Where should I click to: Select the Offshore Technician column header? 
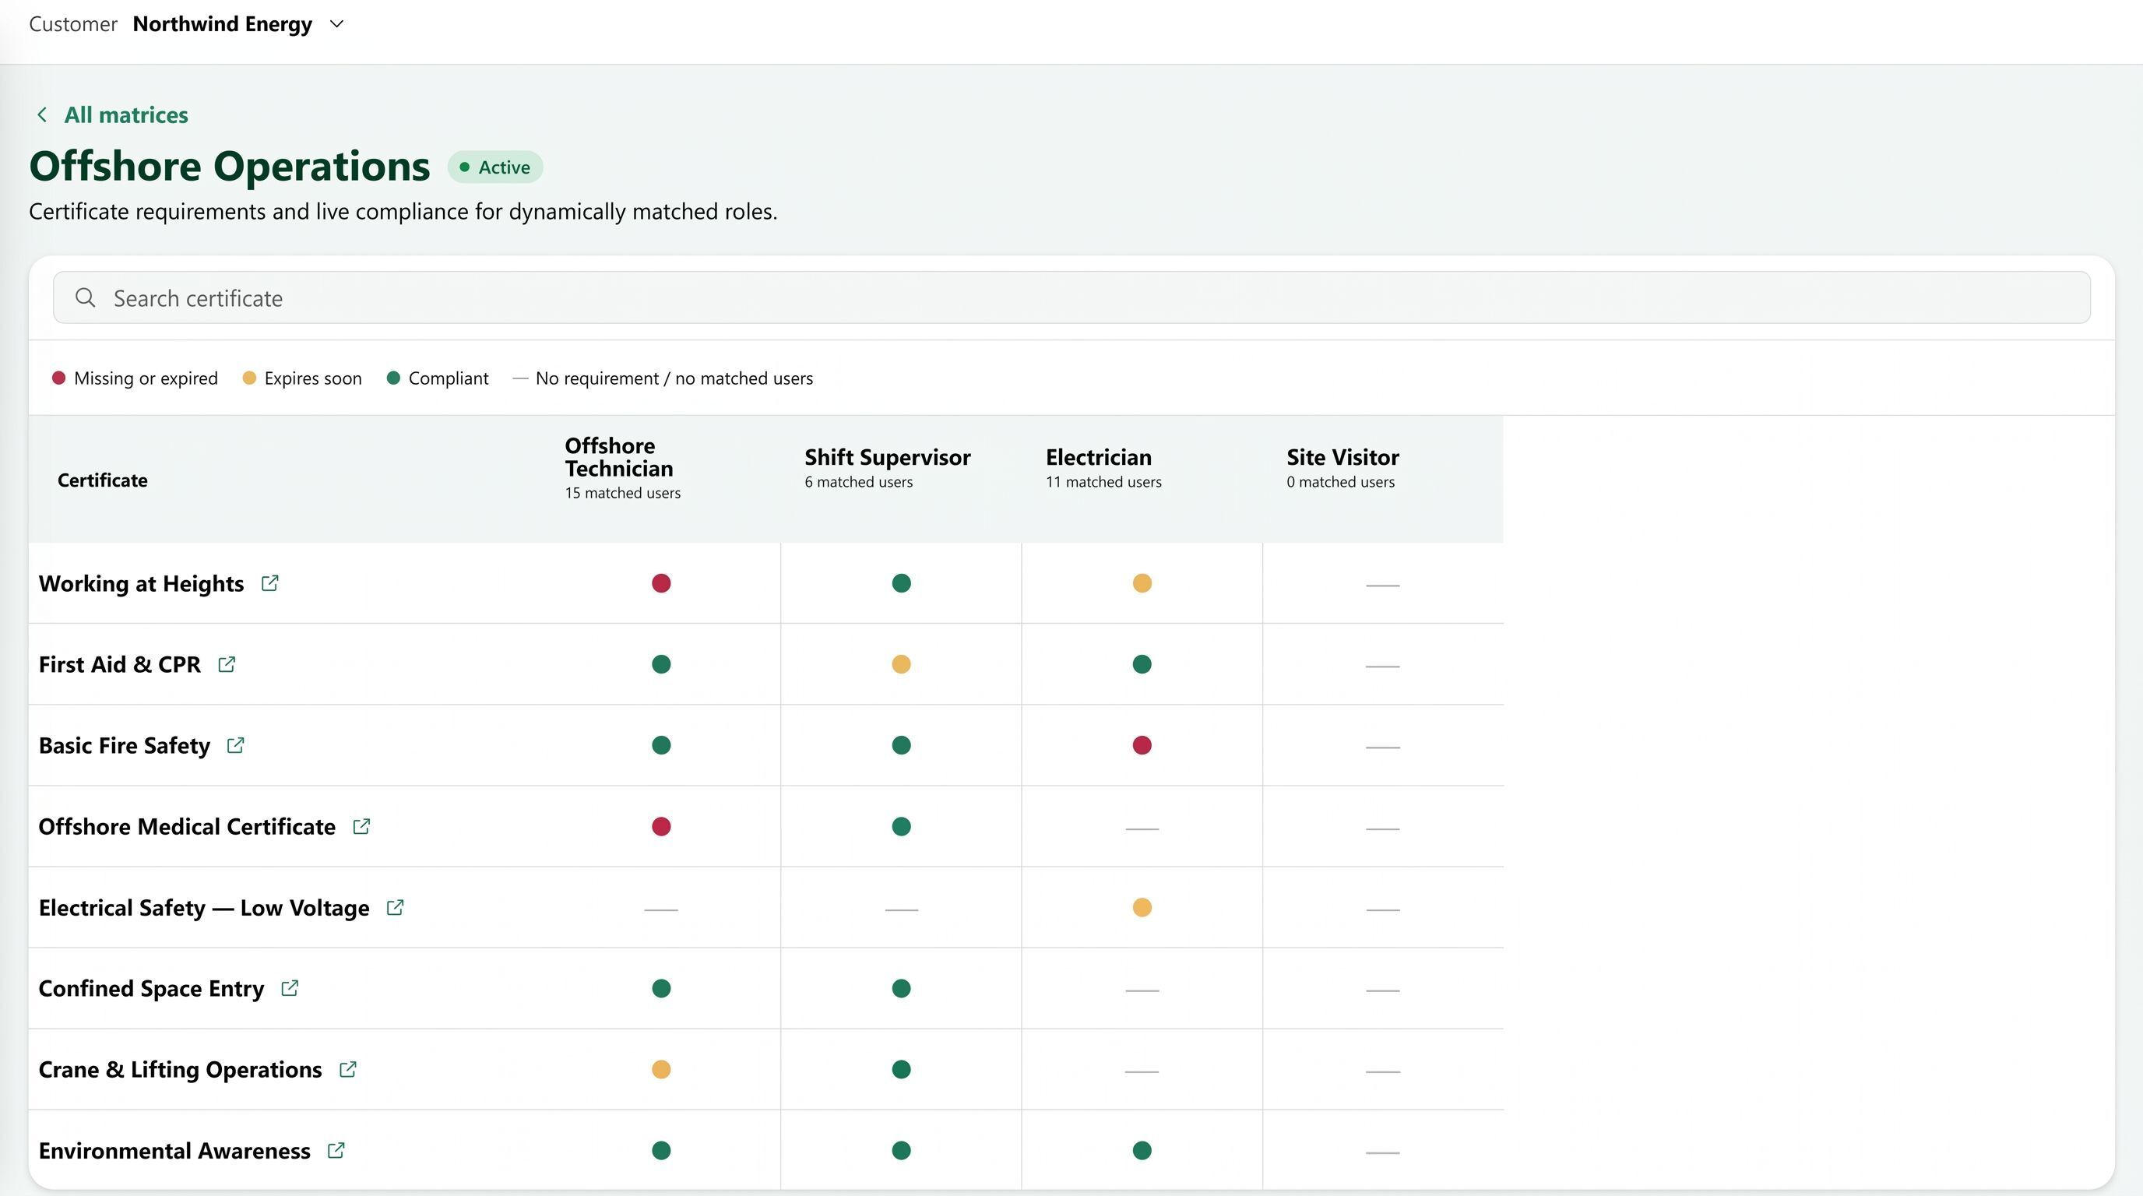pyautogui.click(x=622, y=468)
